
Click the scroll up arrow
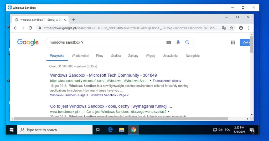pyautogui.click(x=251, y=35)
